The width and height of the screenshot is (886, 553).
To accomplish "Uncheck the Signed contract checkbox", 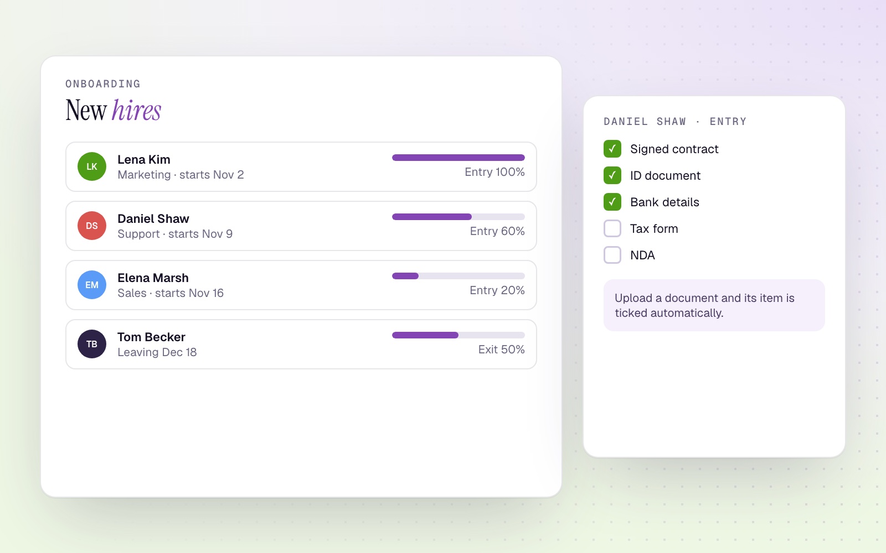I will 612,149.
